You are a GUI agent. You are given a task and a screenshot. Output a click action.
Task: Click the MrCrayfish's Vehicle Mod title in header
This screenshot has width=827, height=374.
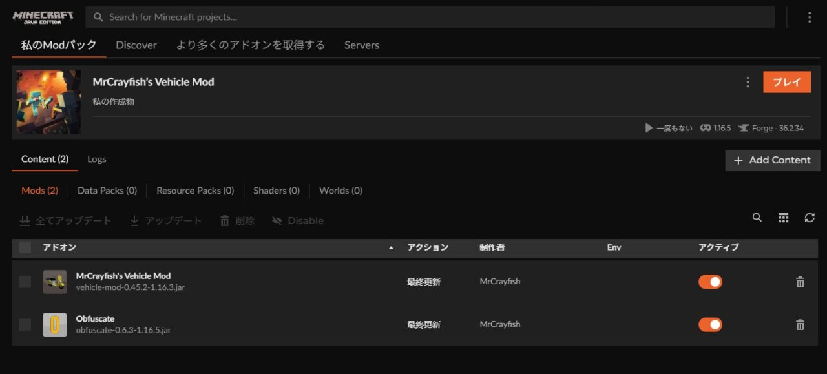tap(153, 82)
